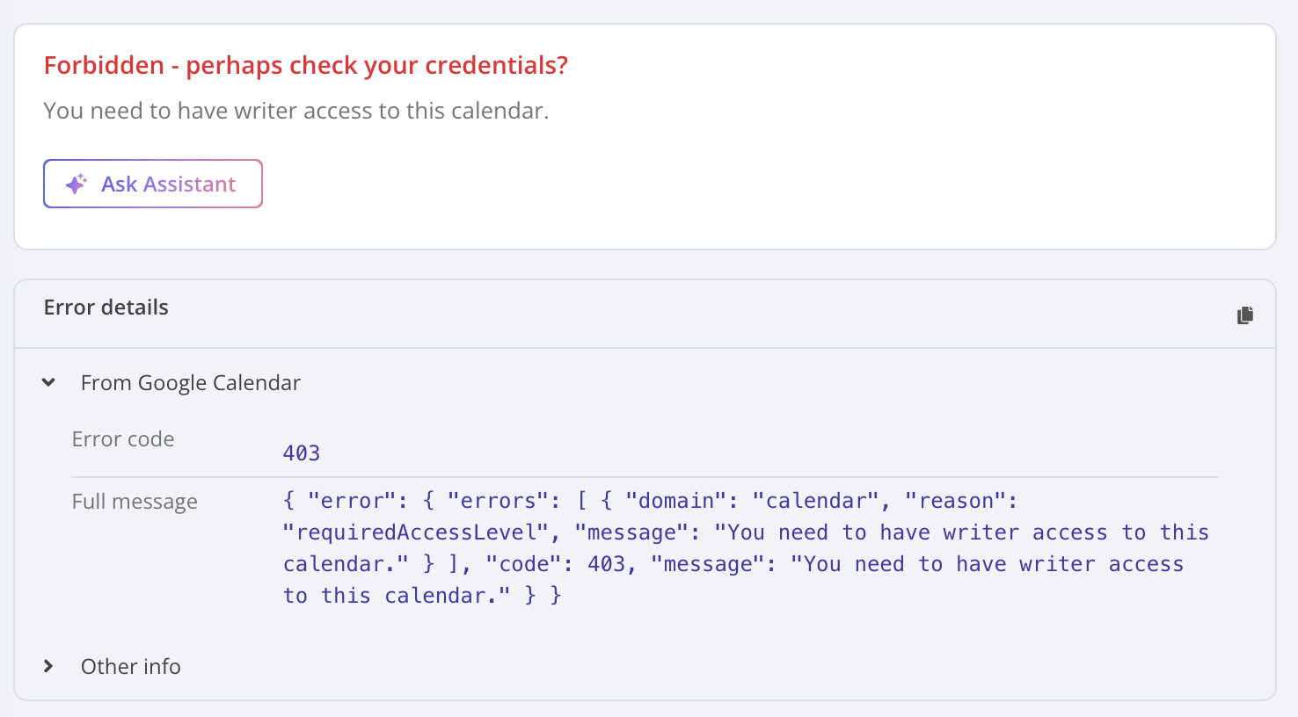
Task: Select the red Forbidden error heading
Action: pos(306,66)
